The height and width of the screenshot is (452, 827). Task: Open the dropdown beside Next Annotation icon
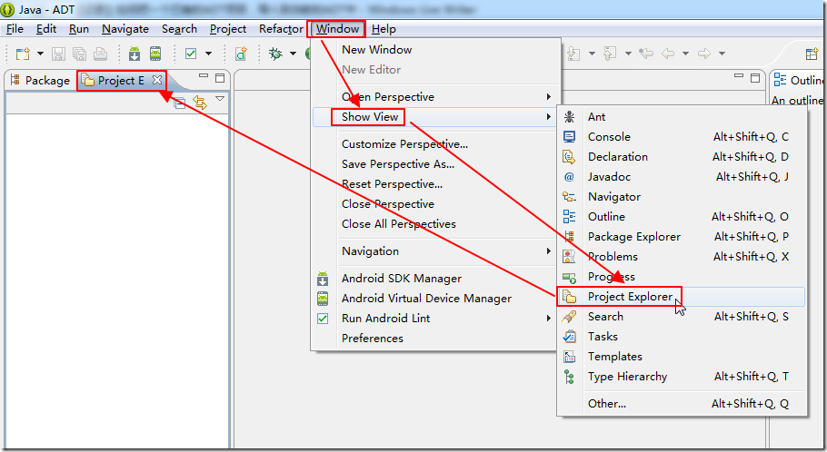click(592, 54)
